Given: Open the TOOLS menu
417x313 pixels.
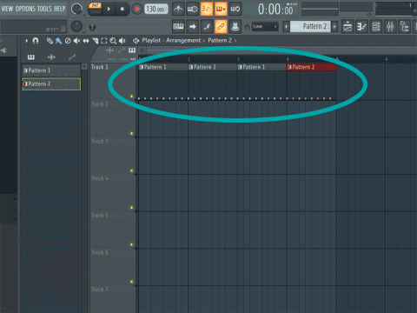Looking at the screenshot, I should [44, 9].
